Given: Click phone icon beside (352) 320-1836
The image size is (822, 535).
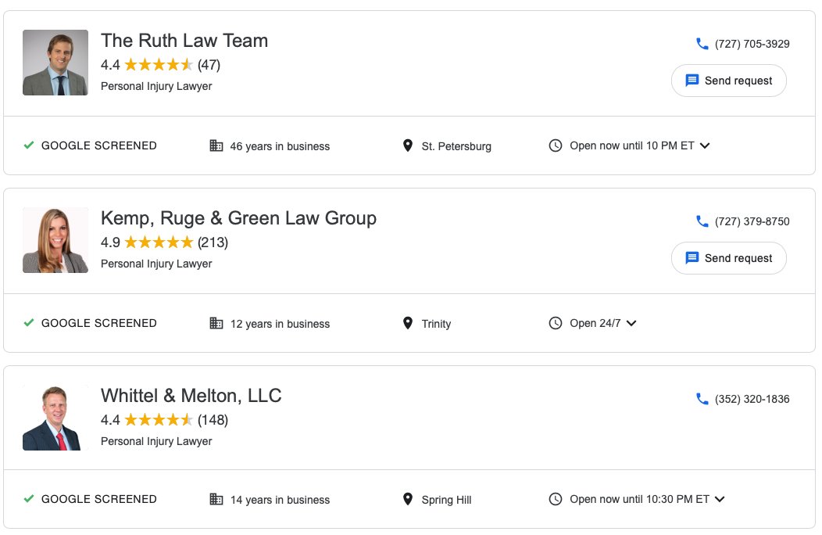Looking at the screenshot, I should 702,398.
